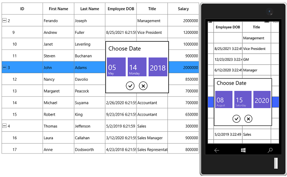Select 'Dodsworth' last name cell
Screen dimensions: 287x177
click(x=90, y=149)
